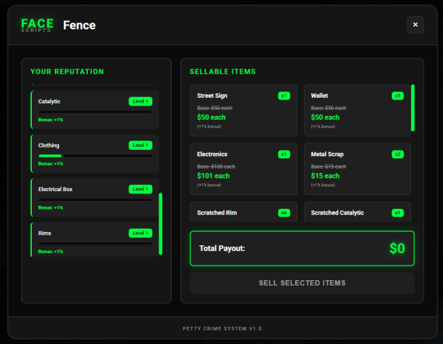
Task: Click the Catalytic reputation card
Action: (x=95, y=109)
